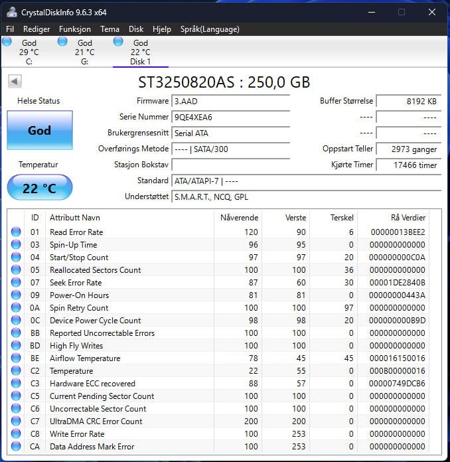Open the Tema menu

[x=110, y=29]
